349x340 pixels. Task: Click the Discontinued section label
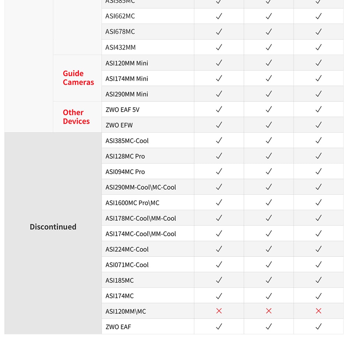click(x=53, y=227)
